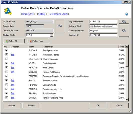Screen dimensions: 133x114
Task: Click binoculars search button next to OLTP Source
Action: [60, 26]
